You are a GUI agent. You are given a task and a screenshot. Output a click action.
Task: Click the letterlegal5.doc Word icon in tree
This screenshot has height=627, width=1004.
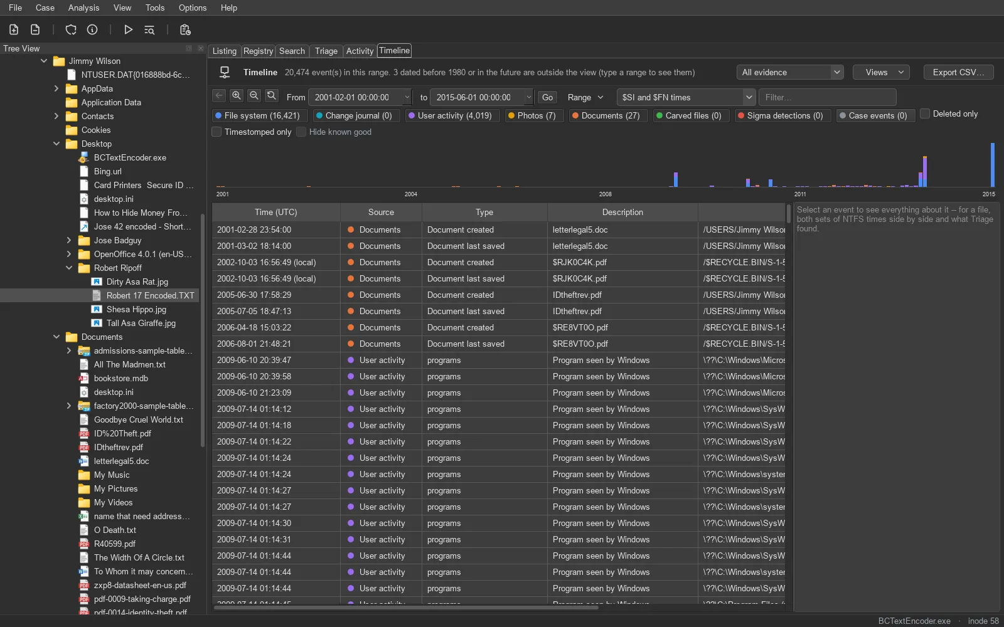[83, 461]
